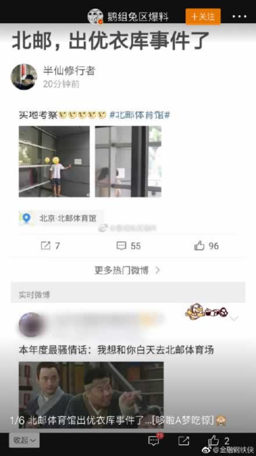Open the bottom bar comment icon with badge
This screenshot has width=256, height=456.
click(x=154, y=441)
